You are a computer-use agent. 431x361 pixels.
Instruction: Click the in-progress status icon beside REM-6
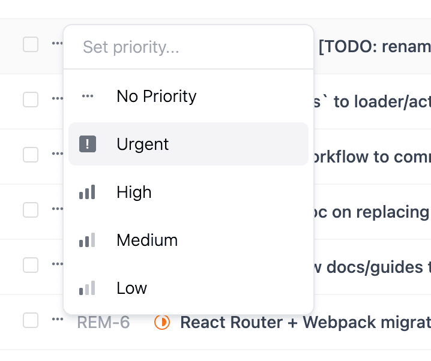(x=161, y=323)
